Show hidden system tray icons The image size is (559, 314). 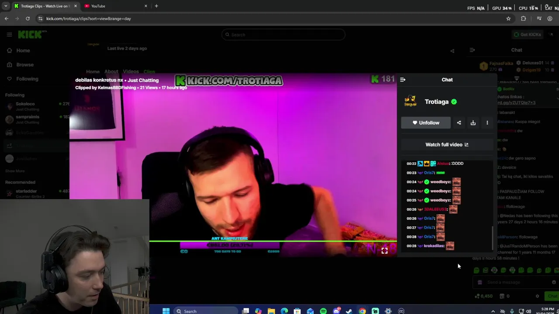point(493,311)
